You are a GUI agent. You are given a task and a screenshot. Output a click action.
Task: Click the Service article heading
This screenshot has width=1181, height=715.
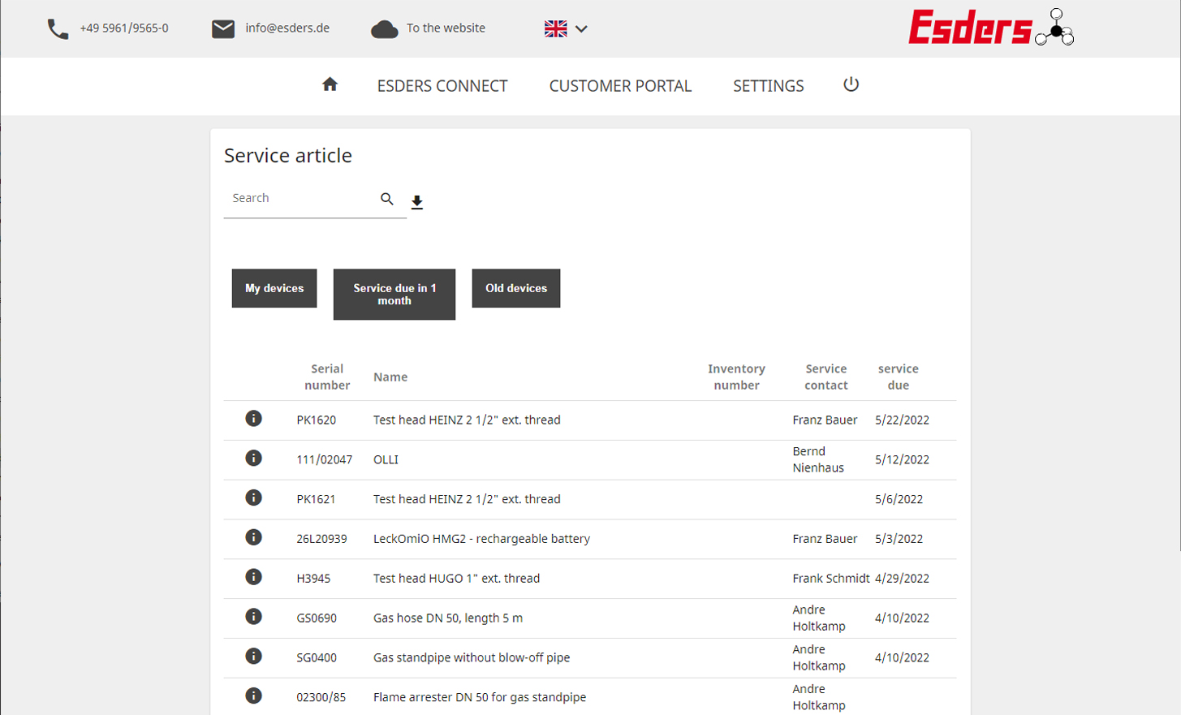[x=288, y=156]
